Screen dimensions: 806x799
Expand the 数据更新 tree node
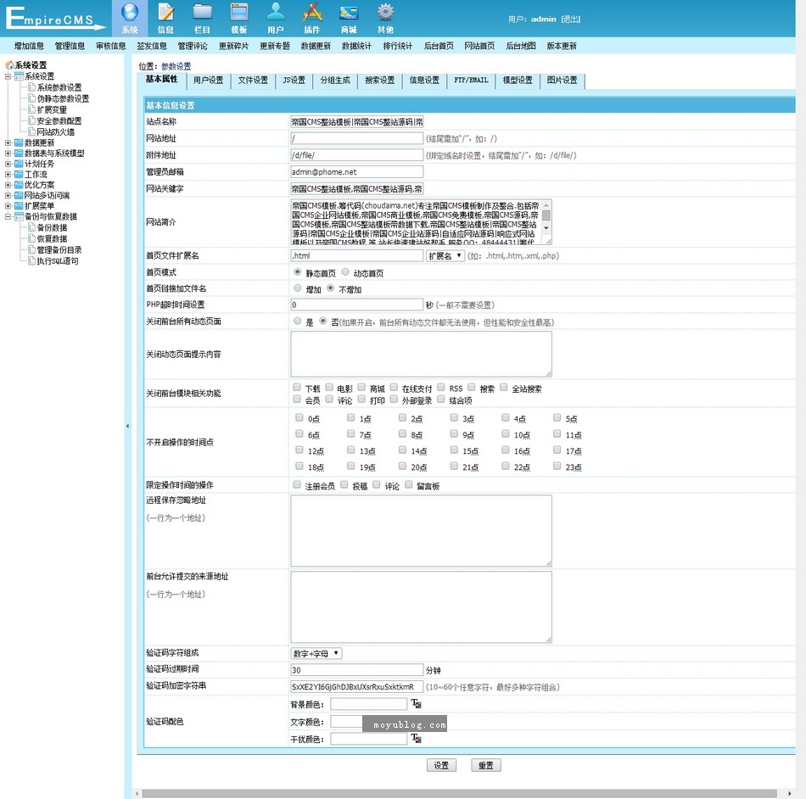point(8,142)
